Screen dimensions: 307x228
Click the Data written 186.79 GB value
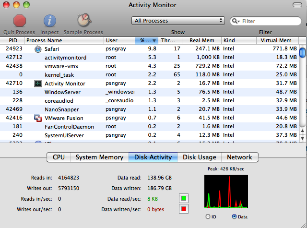pyautogui.click(x=160, y=189)
